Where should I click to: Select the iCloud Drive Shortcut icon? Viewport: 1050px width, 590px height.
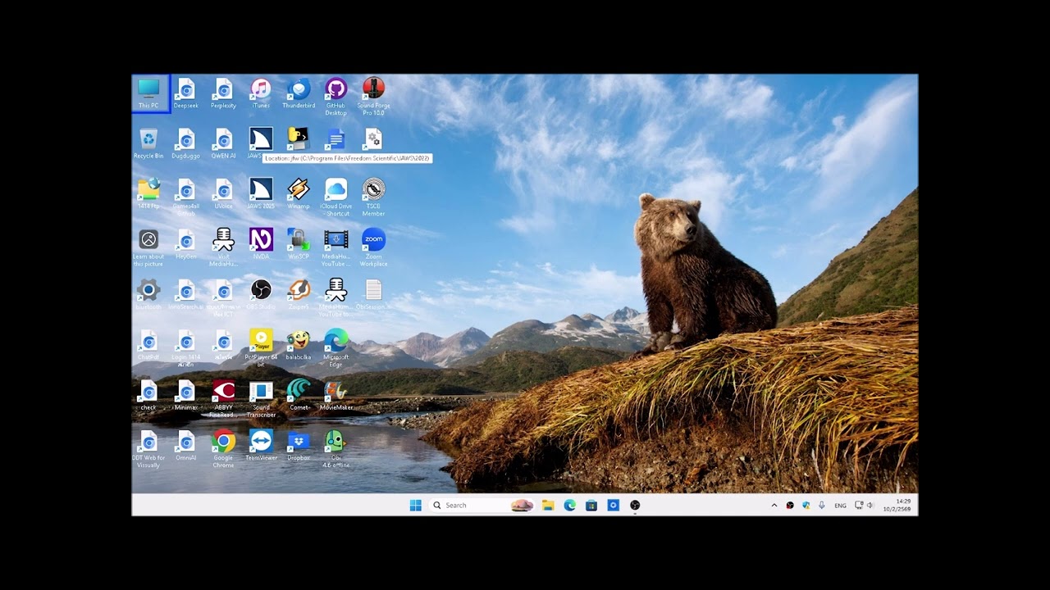coord(336,197)
